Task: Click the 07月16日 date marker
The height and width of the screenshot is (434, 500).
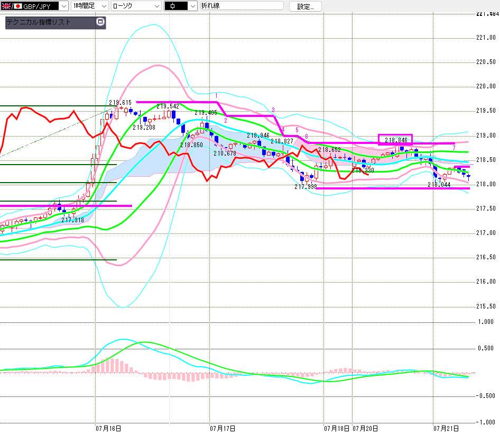Action: point(108,429)
